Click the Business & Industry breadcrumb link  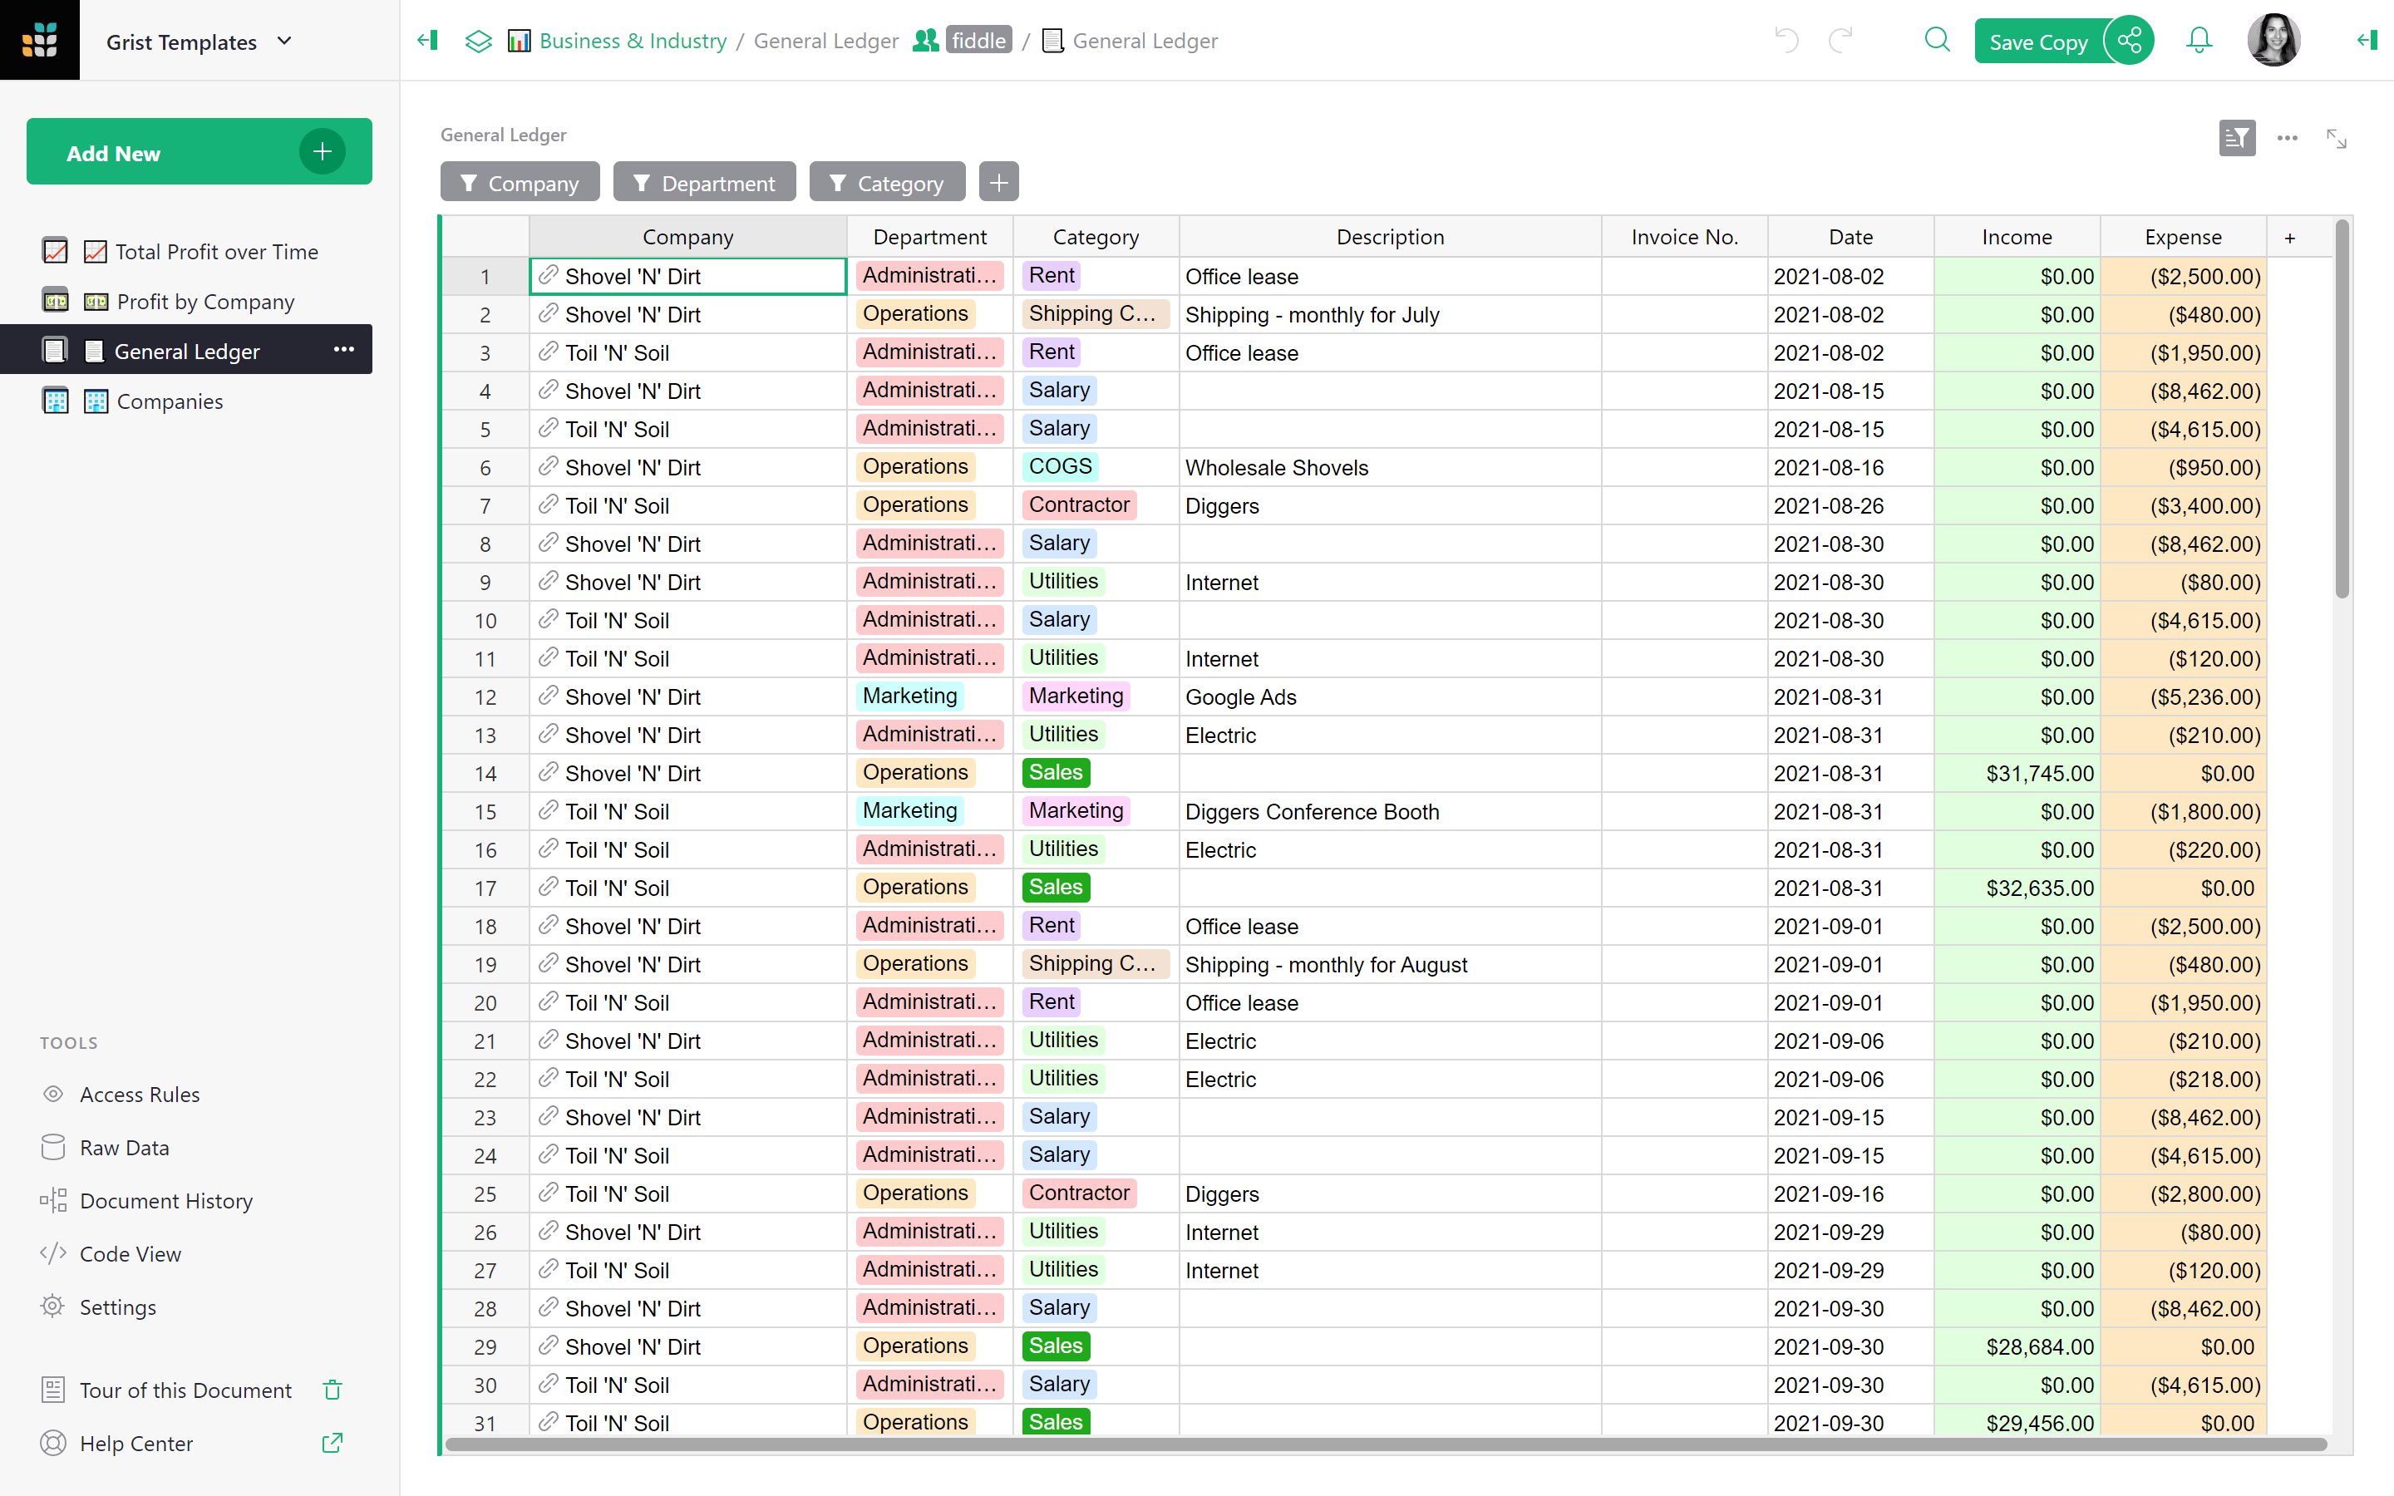point(632,41)
